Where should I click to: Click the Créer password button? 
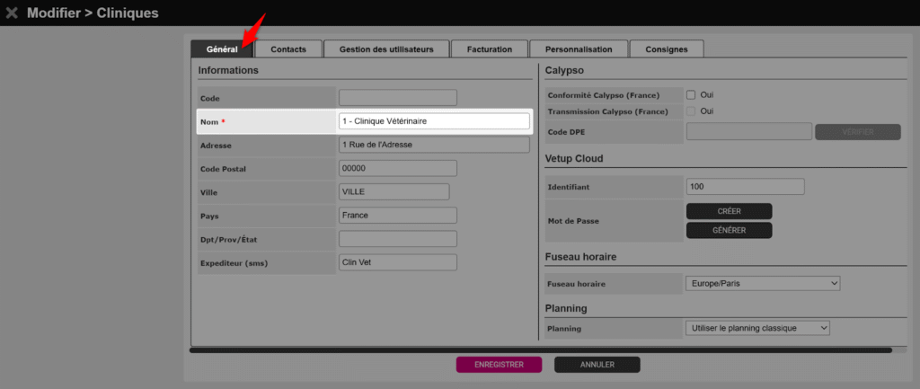pos(729,211)
